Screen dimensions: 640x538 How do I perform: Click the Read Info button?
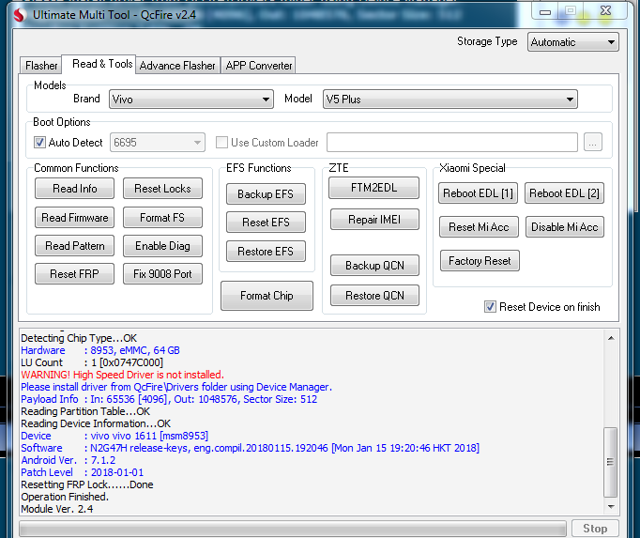(75, 189)
